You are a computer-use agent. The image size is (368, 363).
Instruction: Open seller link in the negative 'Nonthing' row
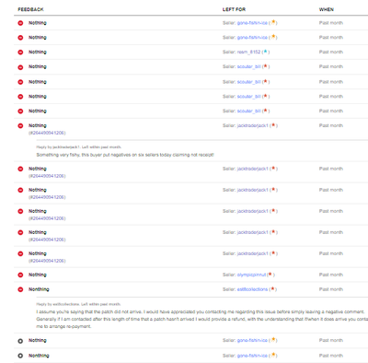point(252,289)
